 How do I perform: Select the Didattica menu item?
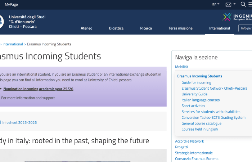point(116,28)
